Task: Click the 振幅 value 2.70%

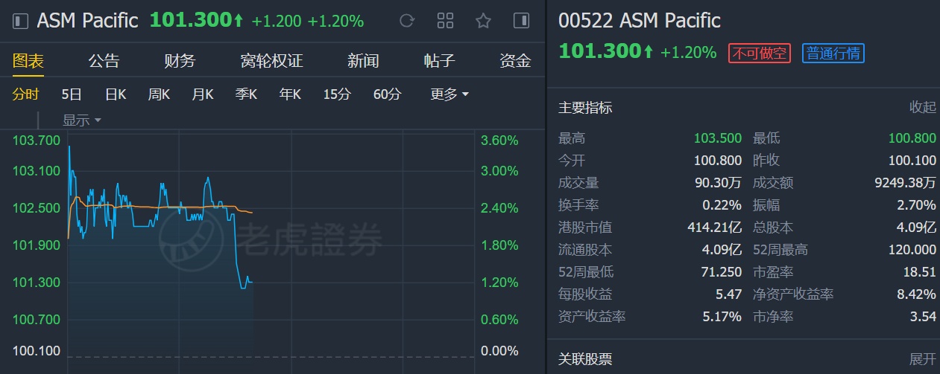Action: (917, 205)
